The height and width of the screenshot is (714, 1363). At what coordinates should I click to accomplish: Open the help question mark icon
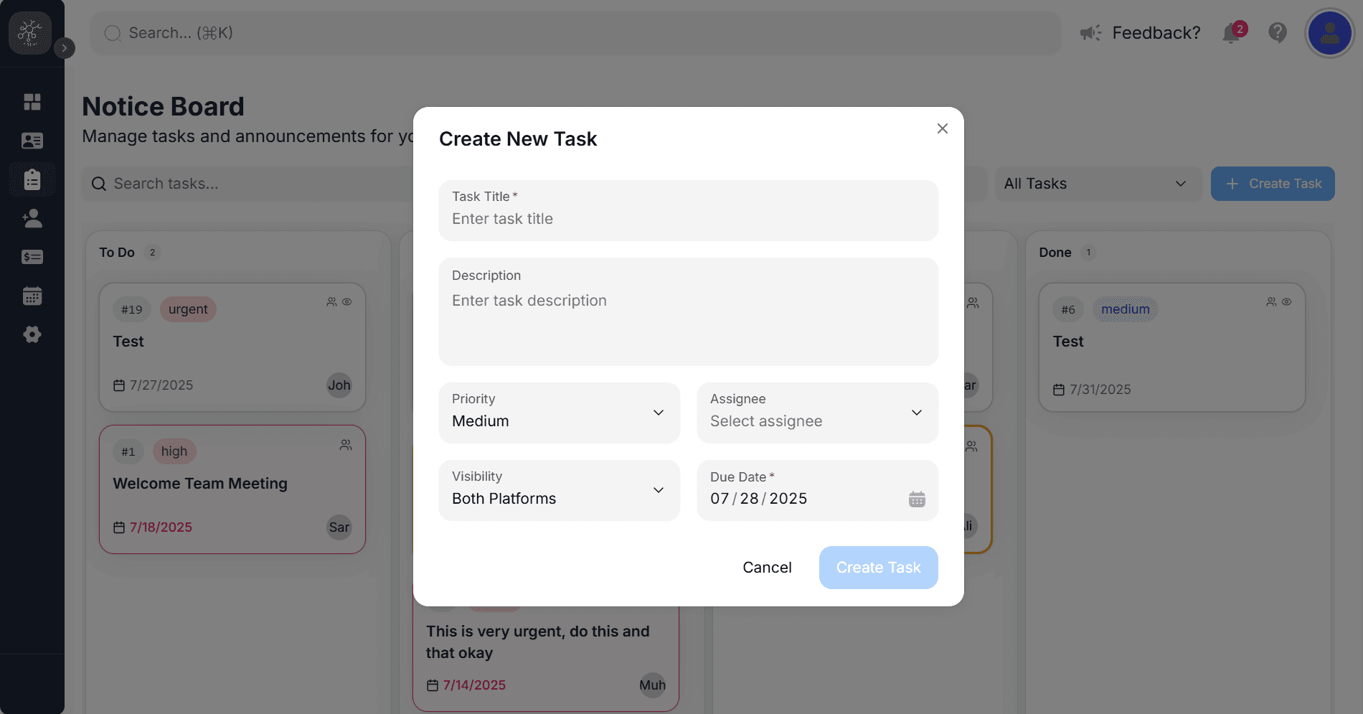coord(1277,32)
